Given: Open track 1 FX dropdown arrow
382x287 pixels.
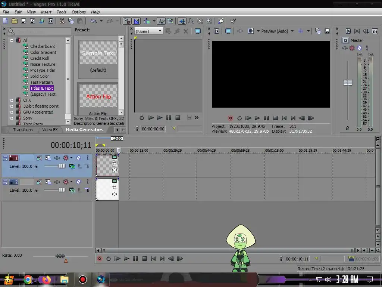Looking at the screenshot, I should click(x=71, y=158).
